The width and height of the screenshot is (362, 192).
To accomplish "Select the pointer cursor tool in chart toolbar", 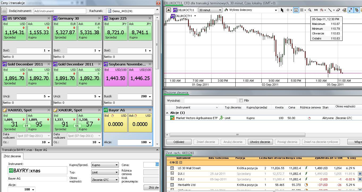I will pyautogui.click(x=282, y=10).
